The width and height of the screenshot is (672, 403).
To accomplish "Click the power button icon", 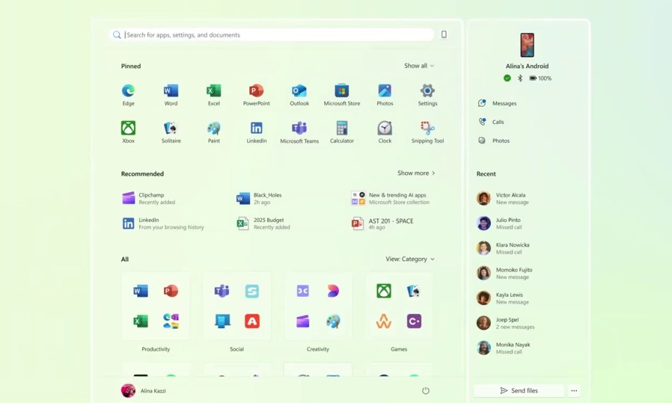I will click(x=425, y=391).
